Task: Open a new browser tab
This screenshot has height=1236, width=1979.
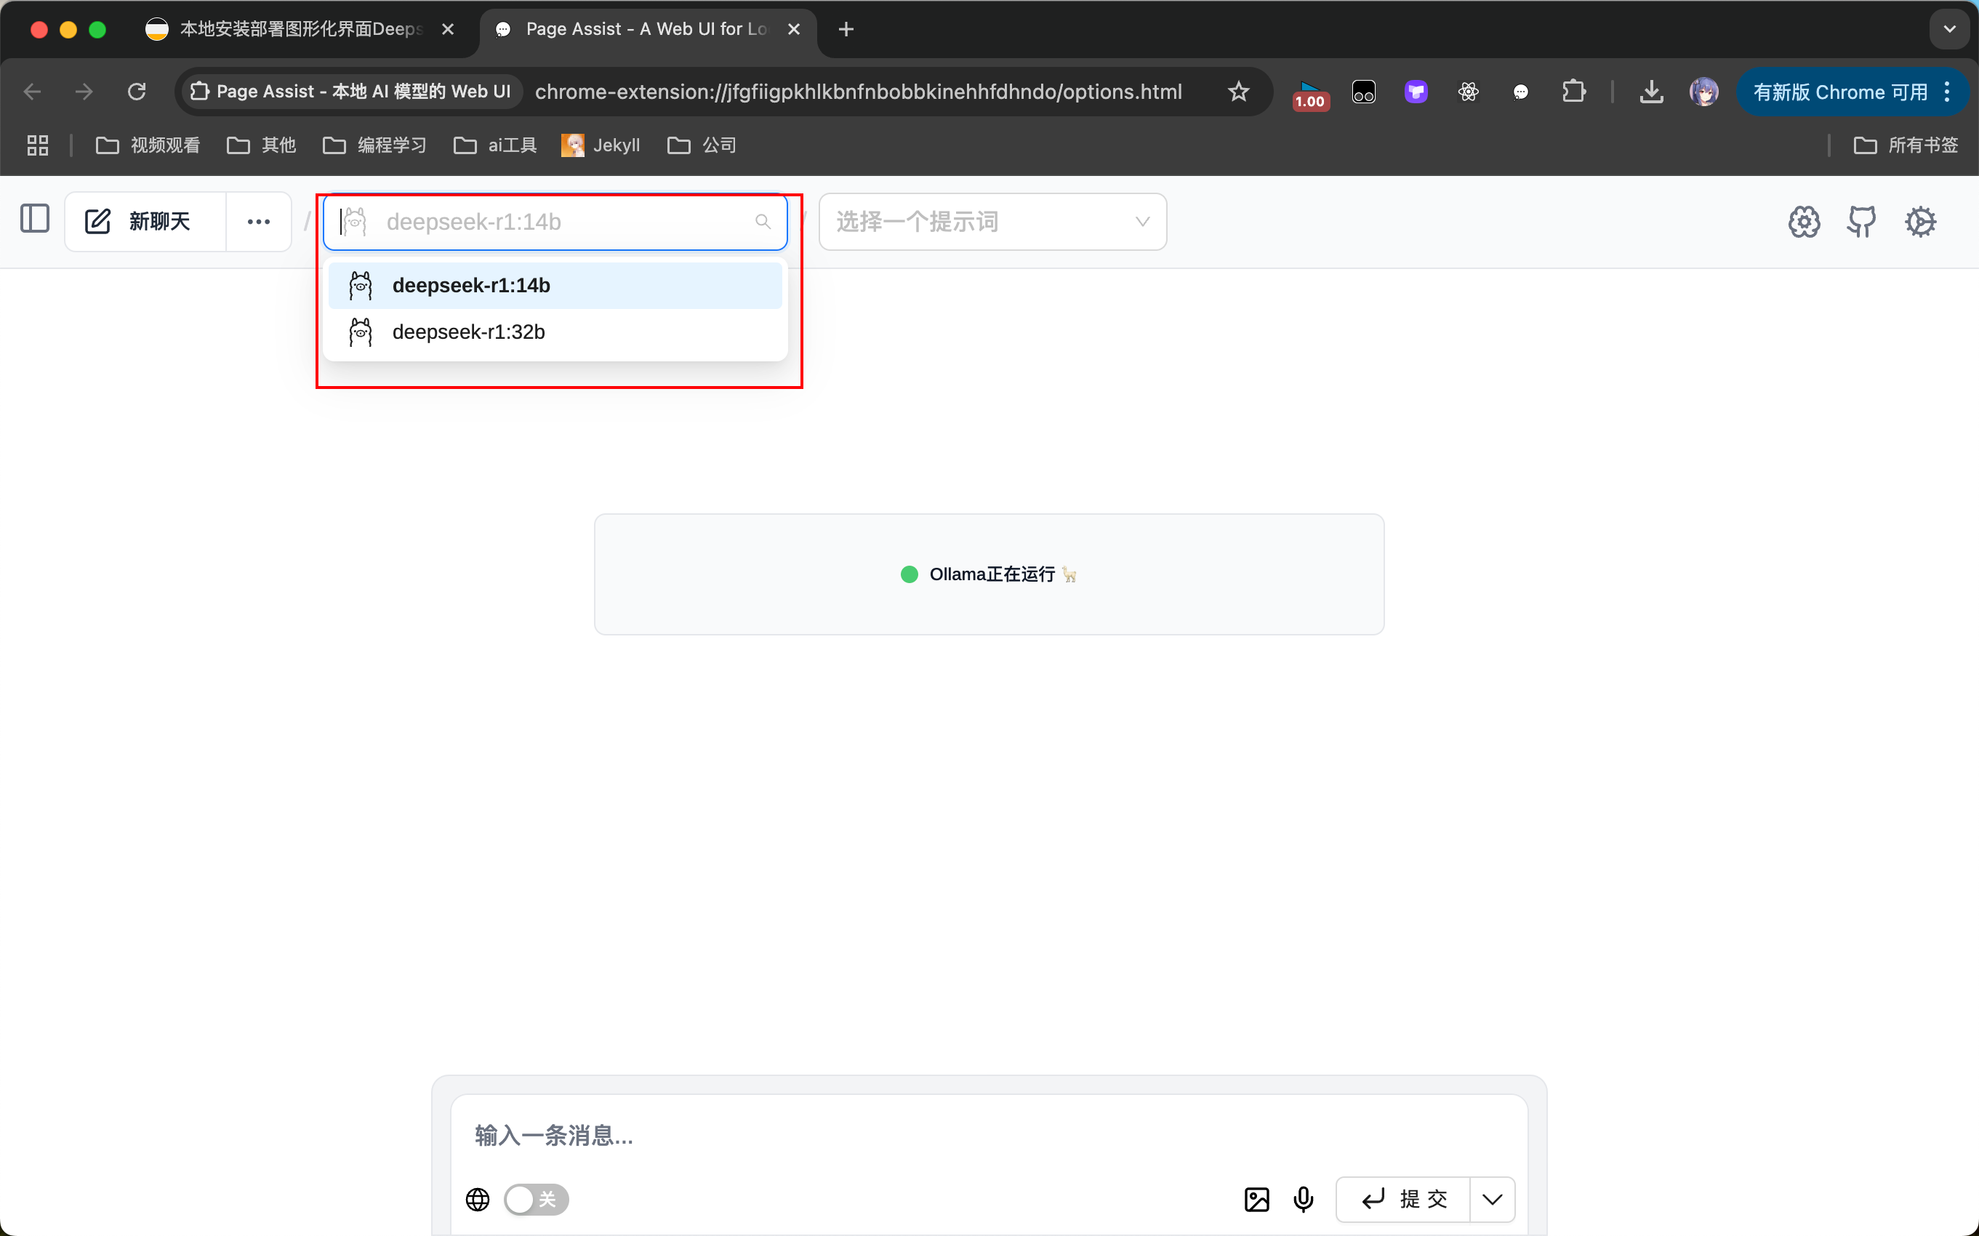Action: coord(846,29)
